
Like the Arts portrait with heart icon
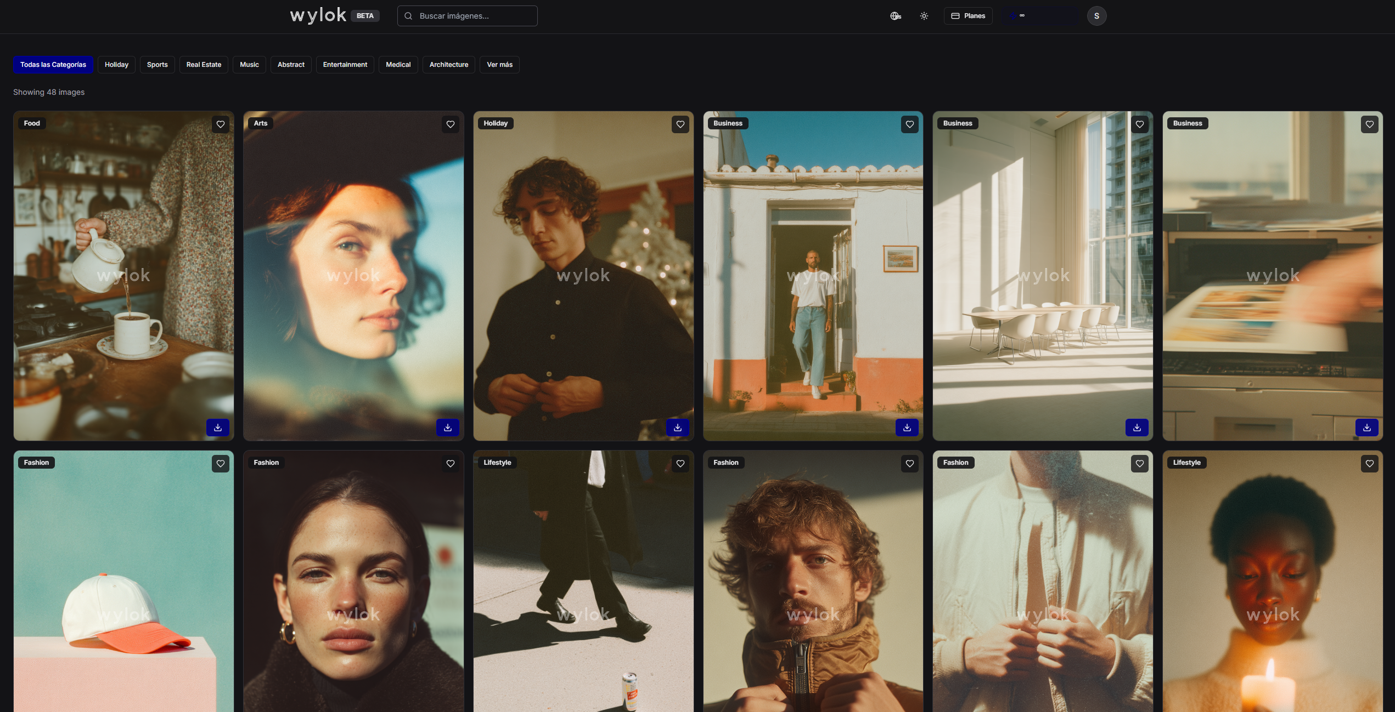tap(451, 124)
